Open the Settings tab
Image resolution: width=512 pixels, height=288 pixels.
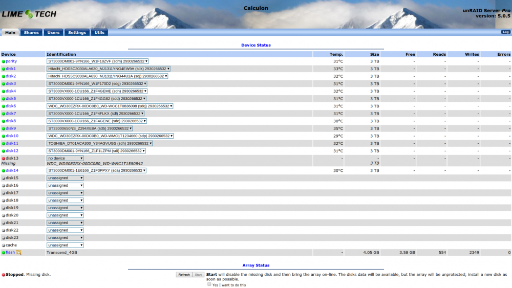[x=77, y=33]
